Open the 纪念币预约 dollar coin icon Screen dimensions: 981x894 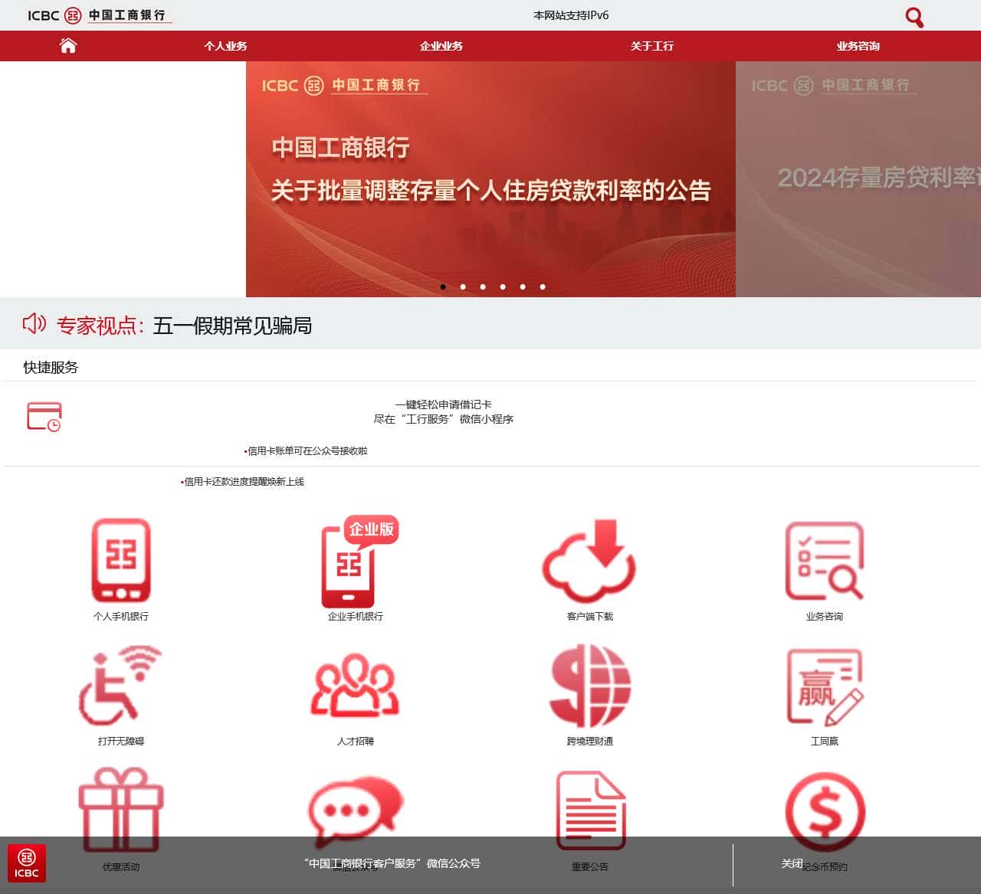click(825, 812)
